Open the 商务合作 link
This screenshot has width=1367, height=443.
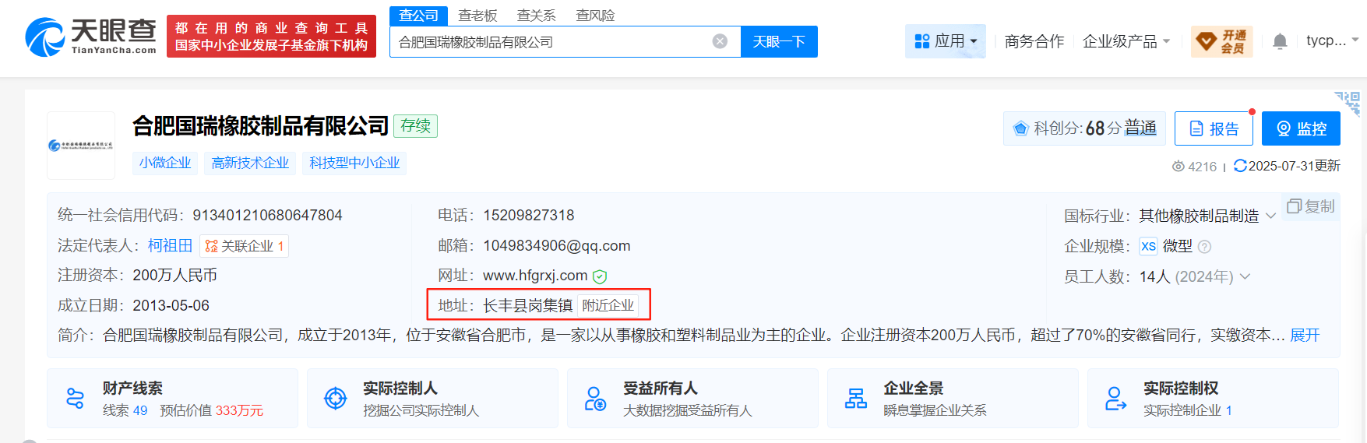tap(1034, 41)
